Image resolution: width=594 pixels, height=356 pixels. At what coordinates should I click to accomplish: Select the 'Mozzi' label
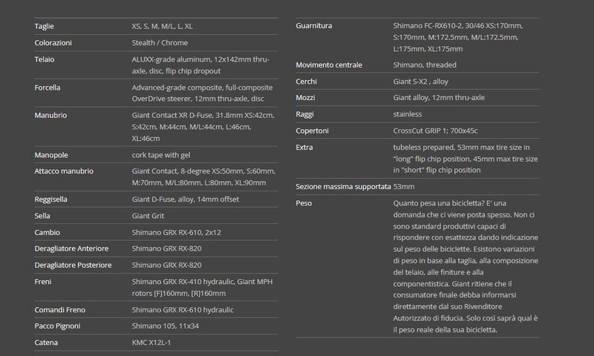tap(305, 98)
